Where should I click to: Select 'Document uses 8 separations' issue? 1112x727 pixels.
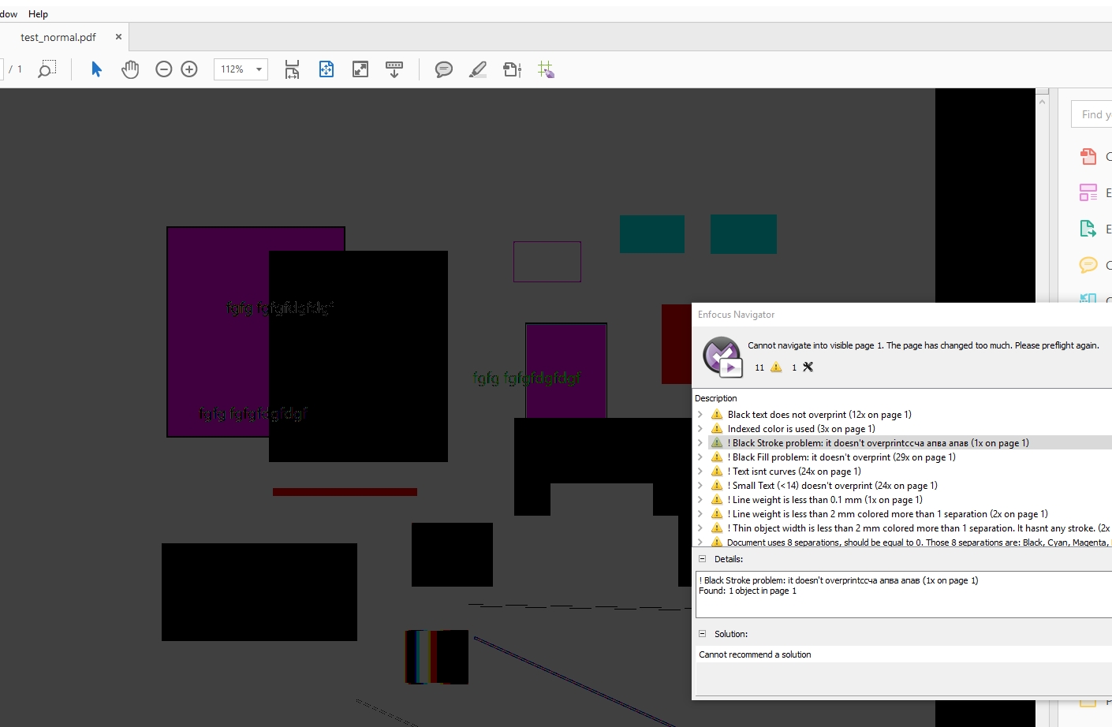point(919,542)
